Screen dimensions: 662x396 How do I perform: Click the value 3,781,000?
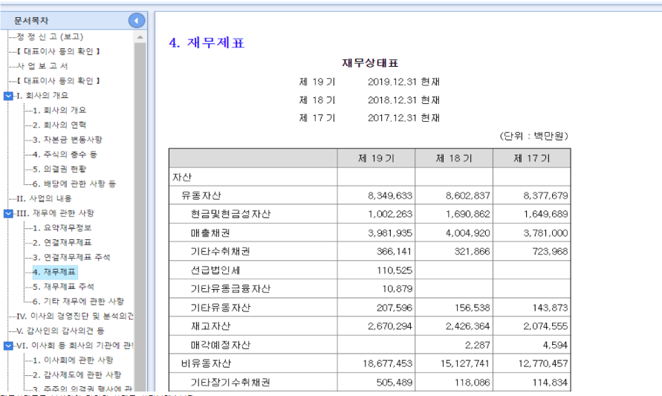coord(546,233)
